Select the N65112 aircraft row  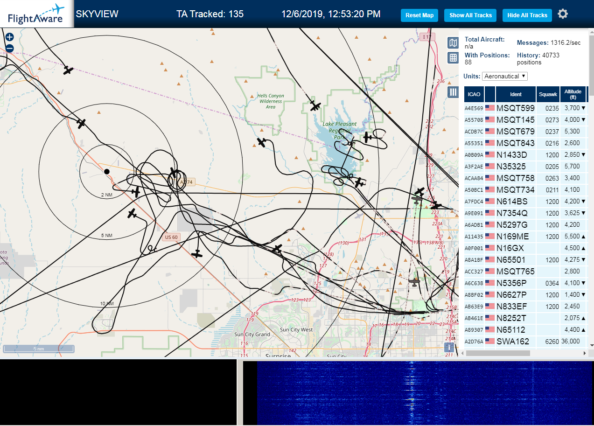525,330
